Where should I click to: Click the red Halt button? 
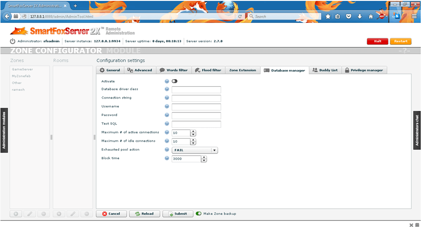[378, 41]
